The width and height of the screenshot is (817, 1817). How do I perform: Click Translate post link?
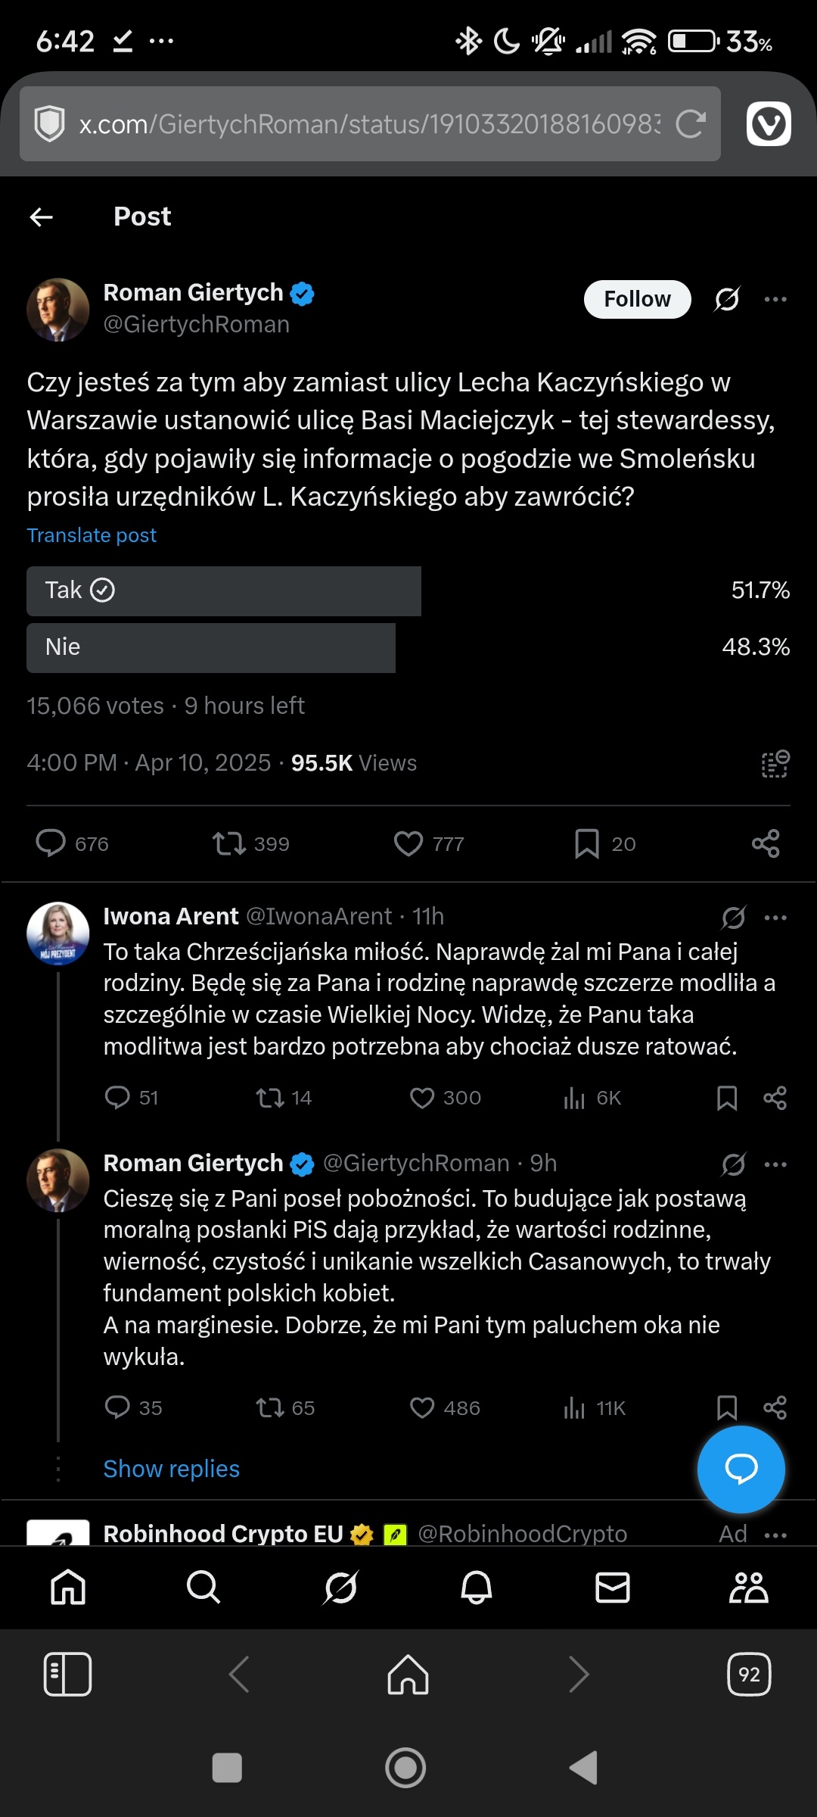pos(92,535)
